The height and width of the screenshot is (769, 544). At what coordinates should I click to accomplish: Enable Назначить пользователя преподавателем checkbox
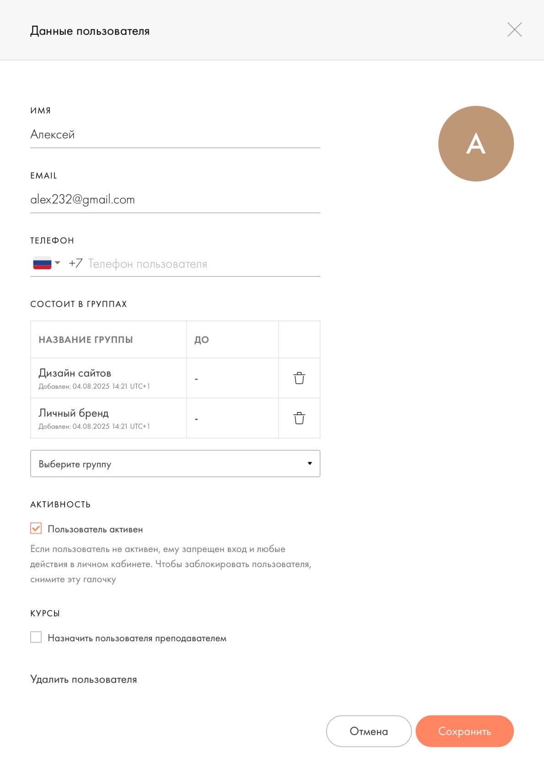point(36,637)
